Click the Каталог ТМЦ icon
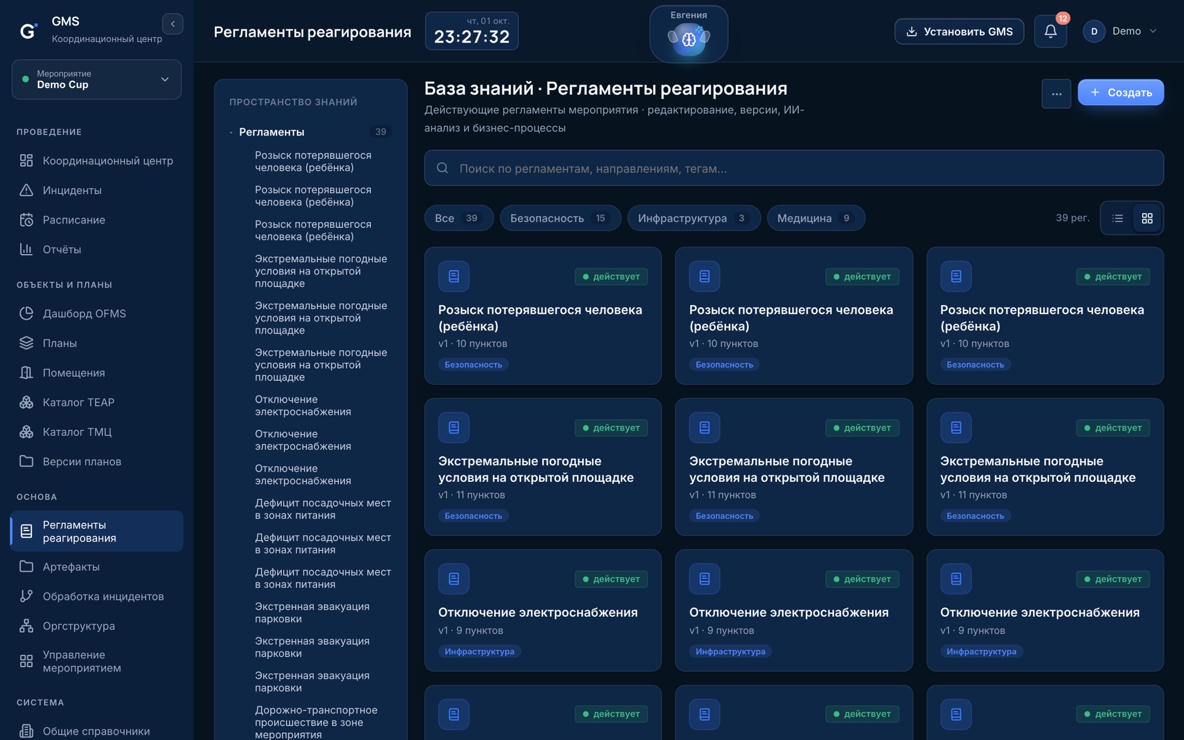 (x=26, y=432)
